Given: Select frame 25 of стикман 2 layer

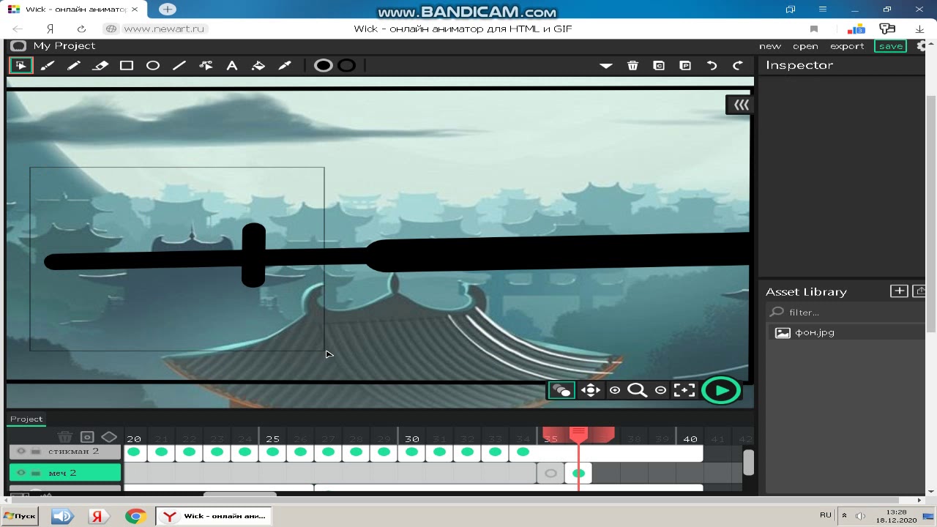Looking at the screenshot, I should pyautogui.click(x=272, y=452).
